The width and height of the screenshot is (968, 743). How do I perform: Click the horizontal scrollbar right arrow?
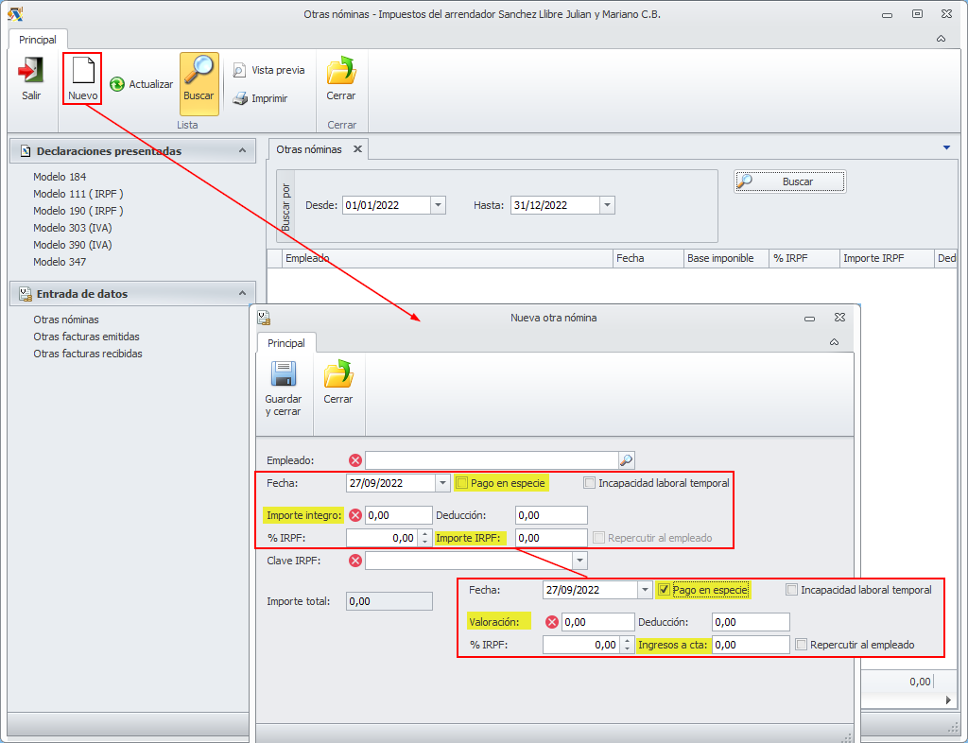click(x=948, y=700)
